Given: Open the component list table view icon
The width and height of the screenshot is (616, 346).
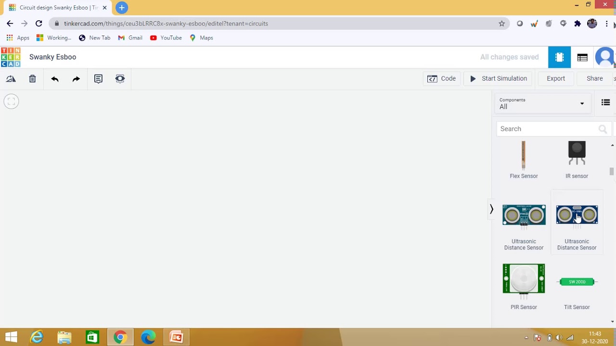Looking at the screenshot, I should [582, 58].
